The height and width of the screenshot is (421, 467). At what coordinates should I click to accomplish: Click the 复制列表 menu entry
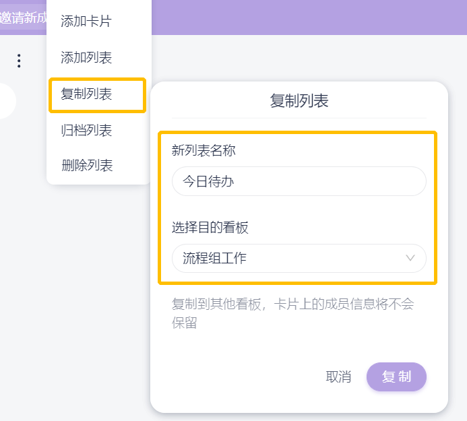pyautogui.click(x=86, y=94)
